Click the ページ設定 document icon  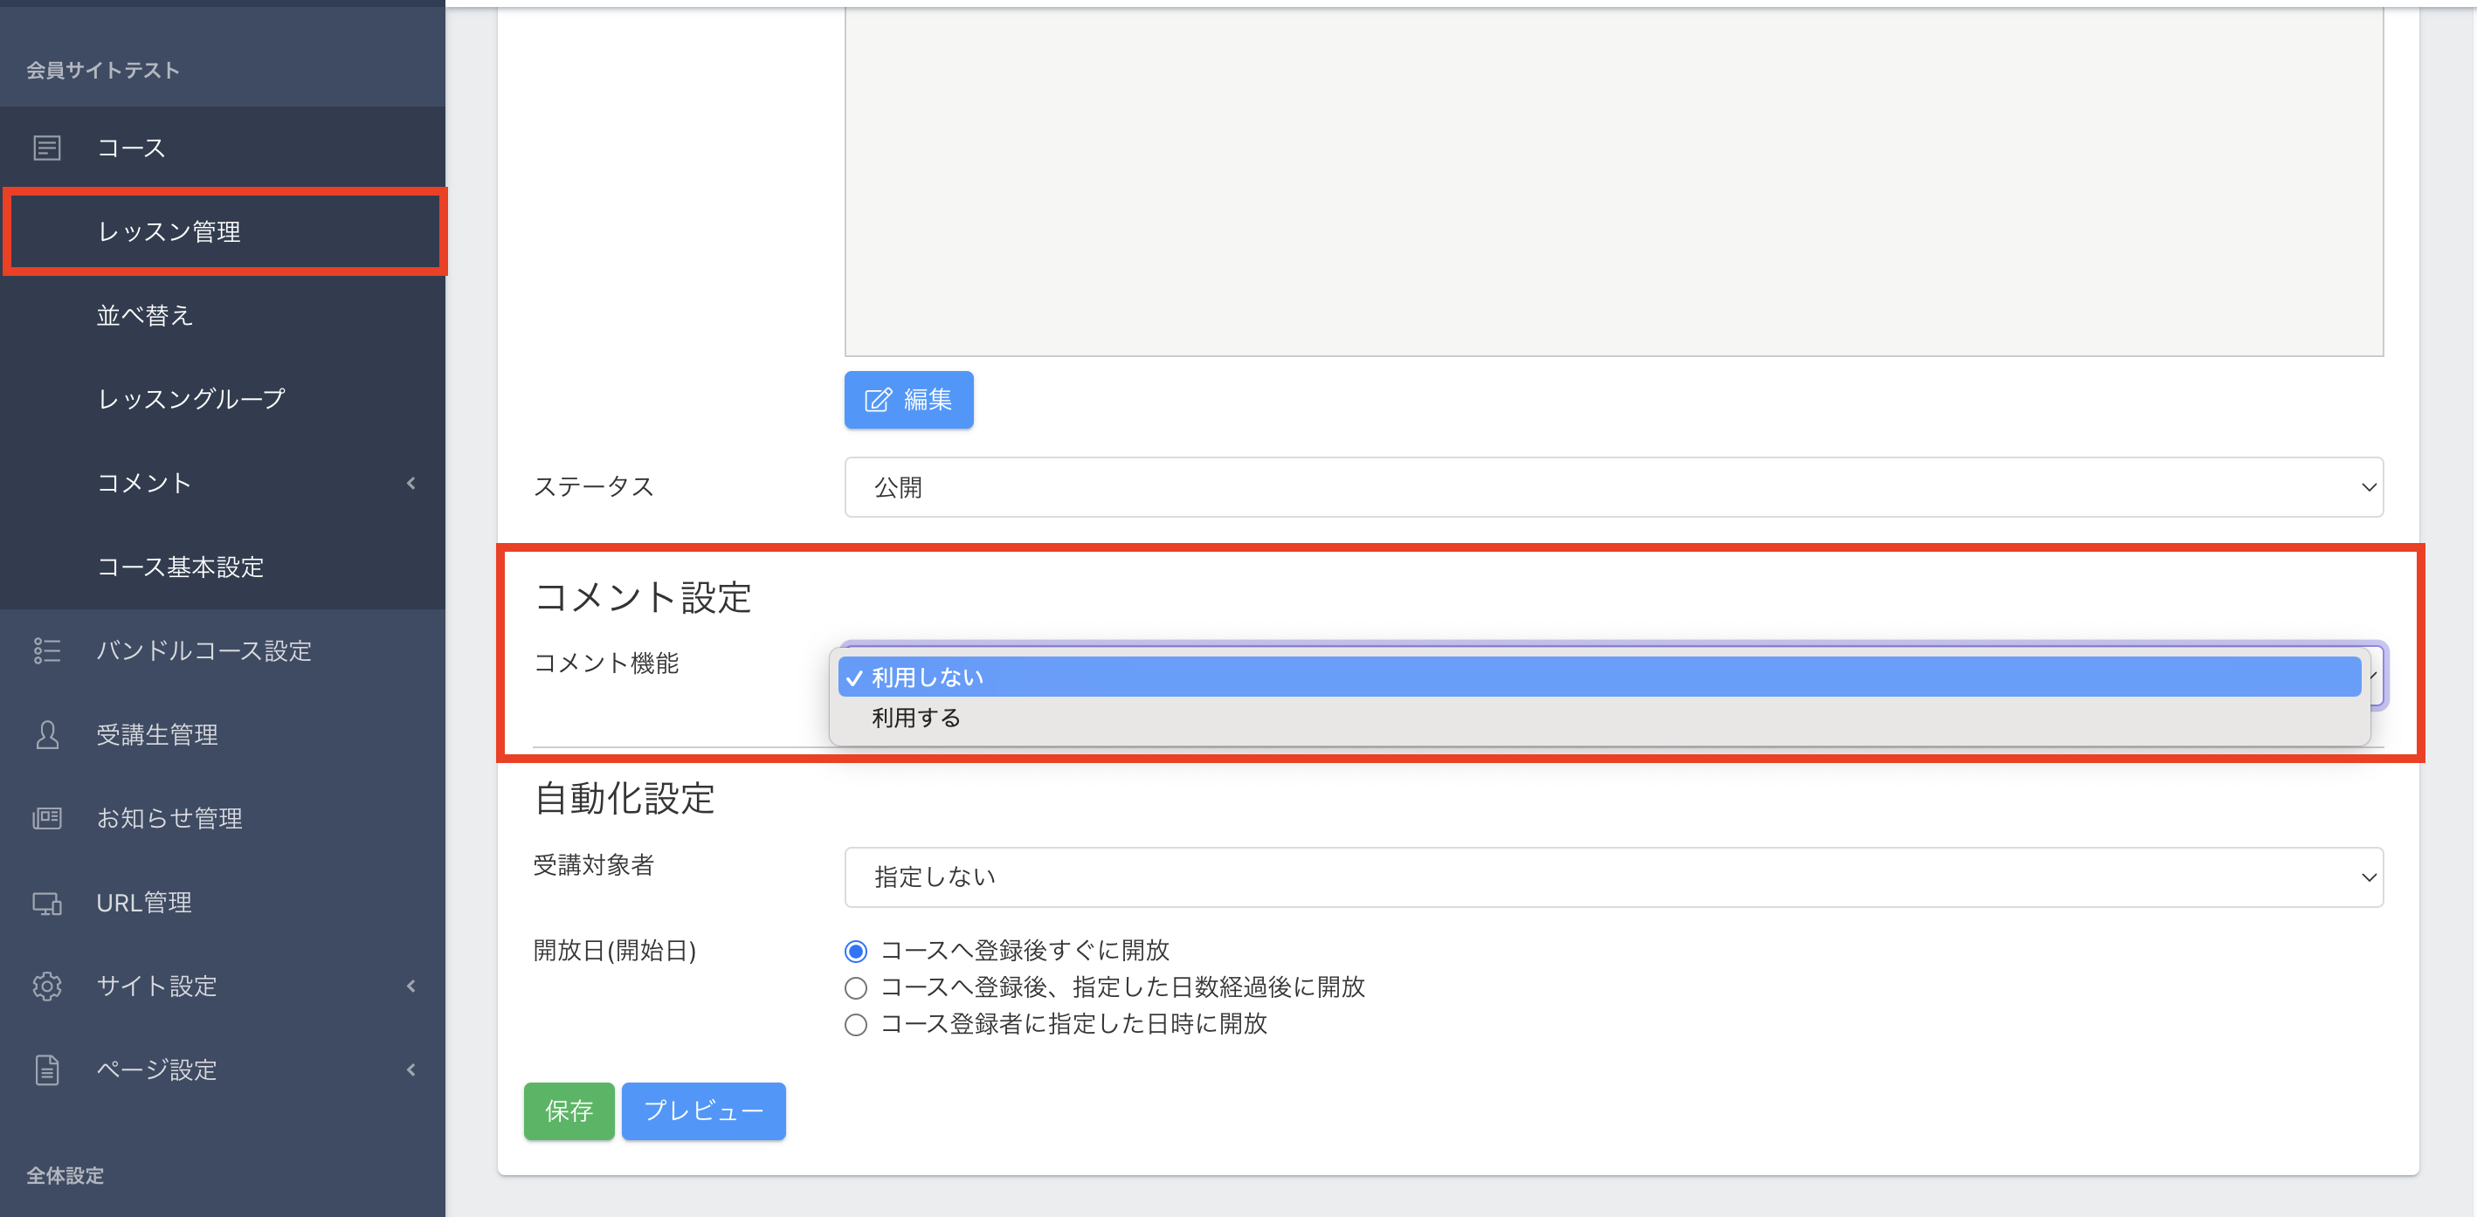pos(46,1070)
